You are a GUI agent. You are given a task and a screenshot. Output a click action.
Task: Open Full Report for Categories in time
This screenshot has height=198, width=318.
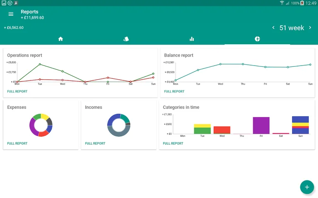point(173,144)
